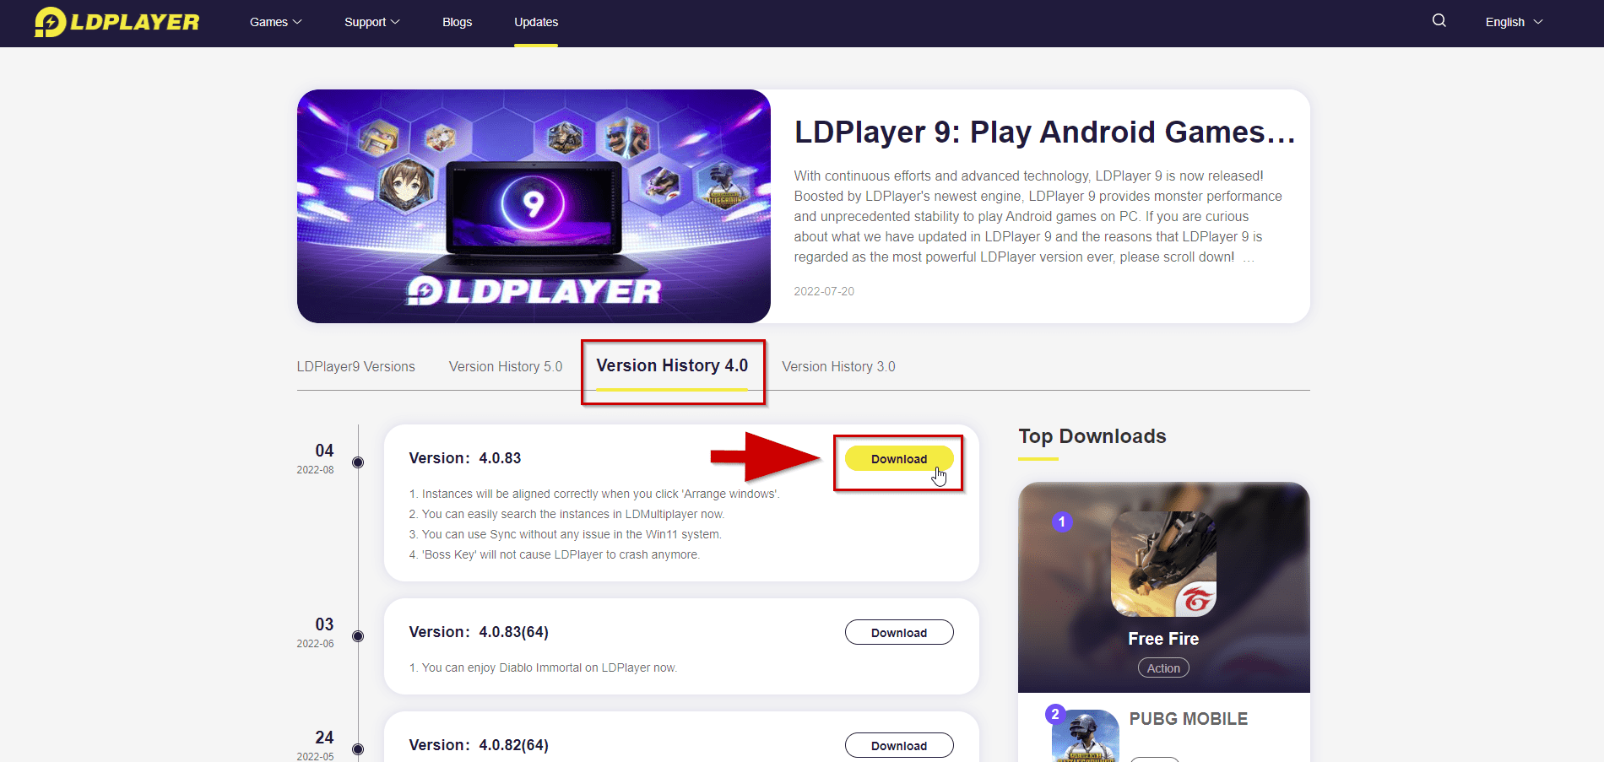The height and width of the screenshot is (762, 1604).
Task: Click the PUBG MOBILE game icon
Action: 1086,736
